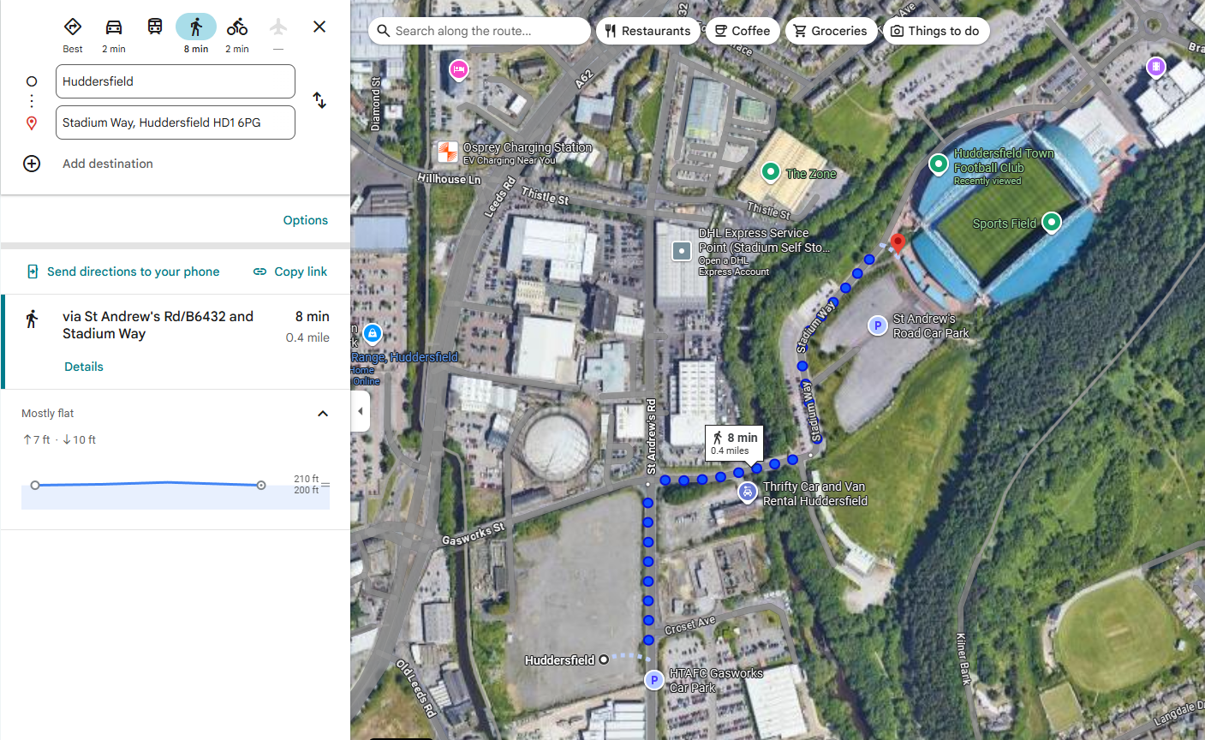Open route Details

(84, 367)
